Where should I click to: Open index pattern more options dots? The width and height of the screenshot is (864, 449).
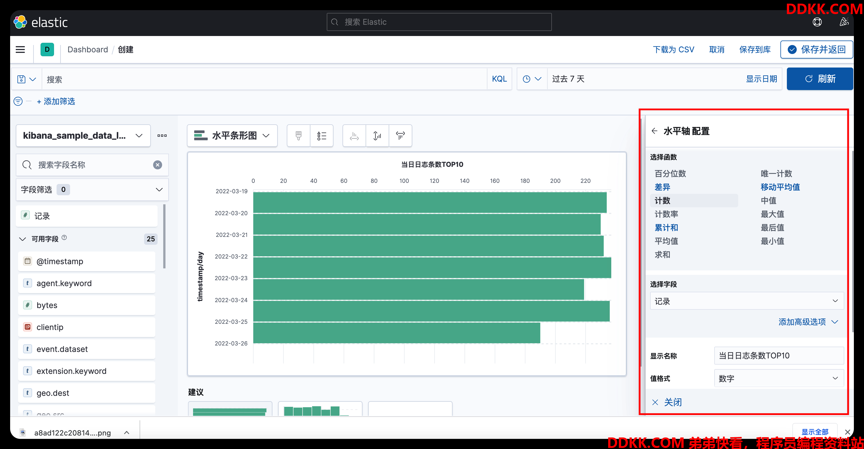[x=162, y=136]
